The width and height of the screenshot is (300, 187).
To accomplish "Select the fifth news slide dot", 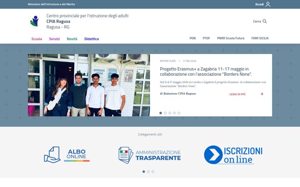I will pyautogui.click(x=179, y=113).
